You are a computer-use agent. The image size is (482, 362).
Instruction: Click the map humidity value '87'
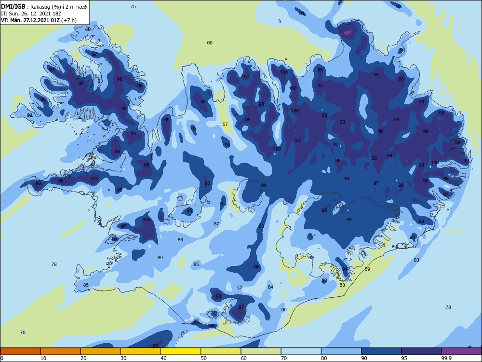pyautogui.click(x=216, y=224)
